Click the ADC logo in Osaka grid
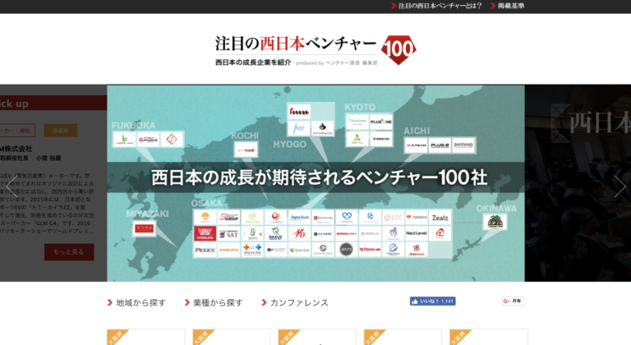631x345 pixels. coord(394,218)
